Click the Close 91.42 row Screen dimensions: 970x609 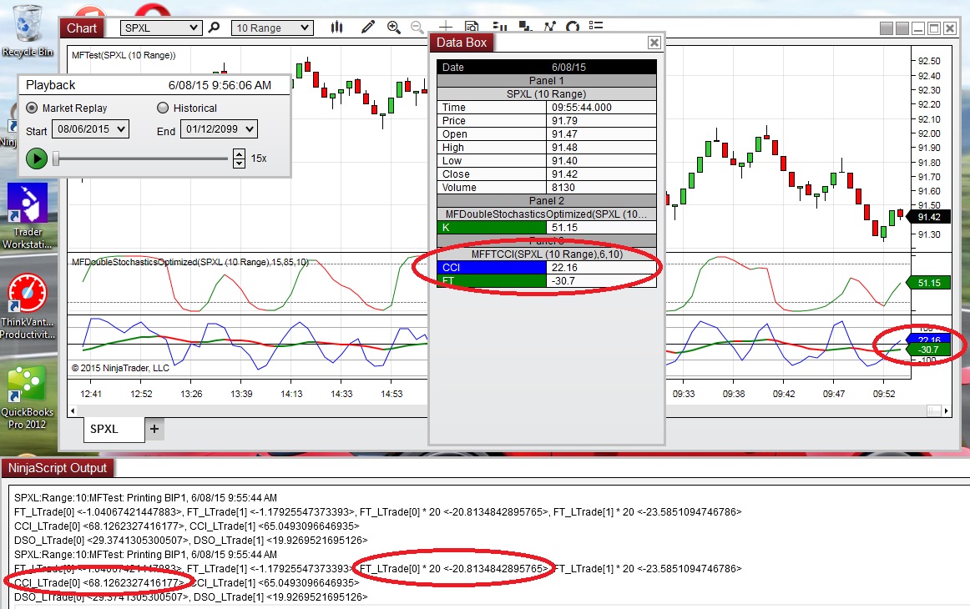[x=547, y=174]
